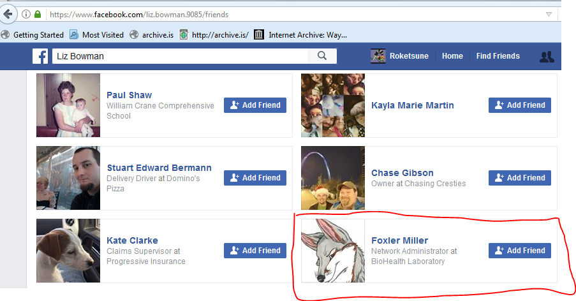This screenshot has width=576, height=301.
Task: Click the Liz Bowman search field
Action: [180, 56]
